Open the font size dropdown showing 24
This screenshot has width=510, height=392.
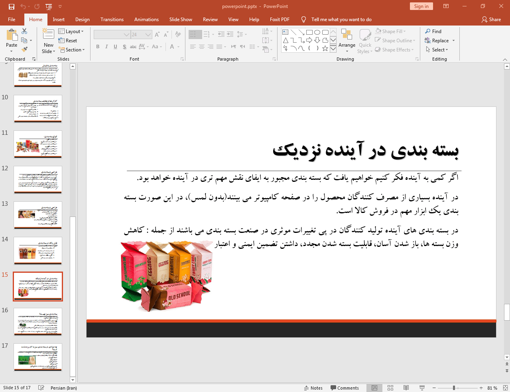pos(142,35)
